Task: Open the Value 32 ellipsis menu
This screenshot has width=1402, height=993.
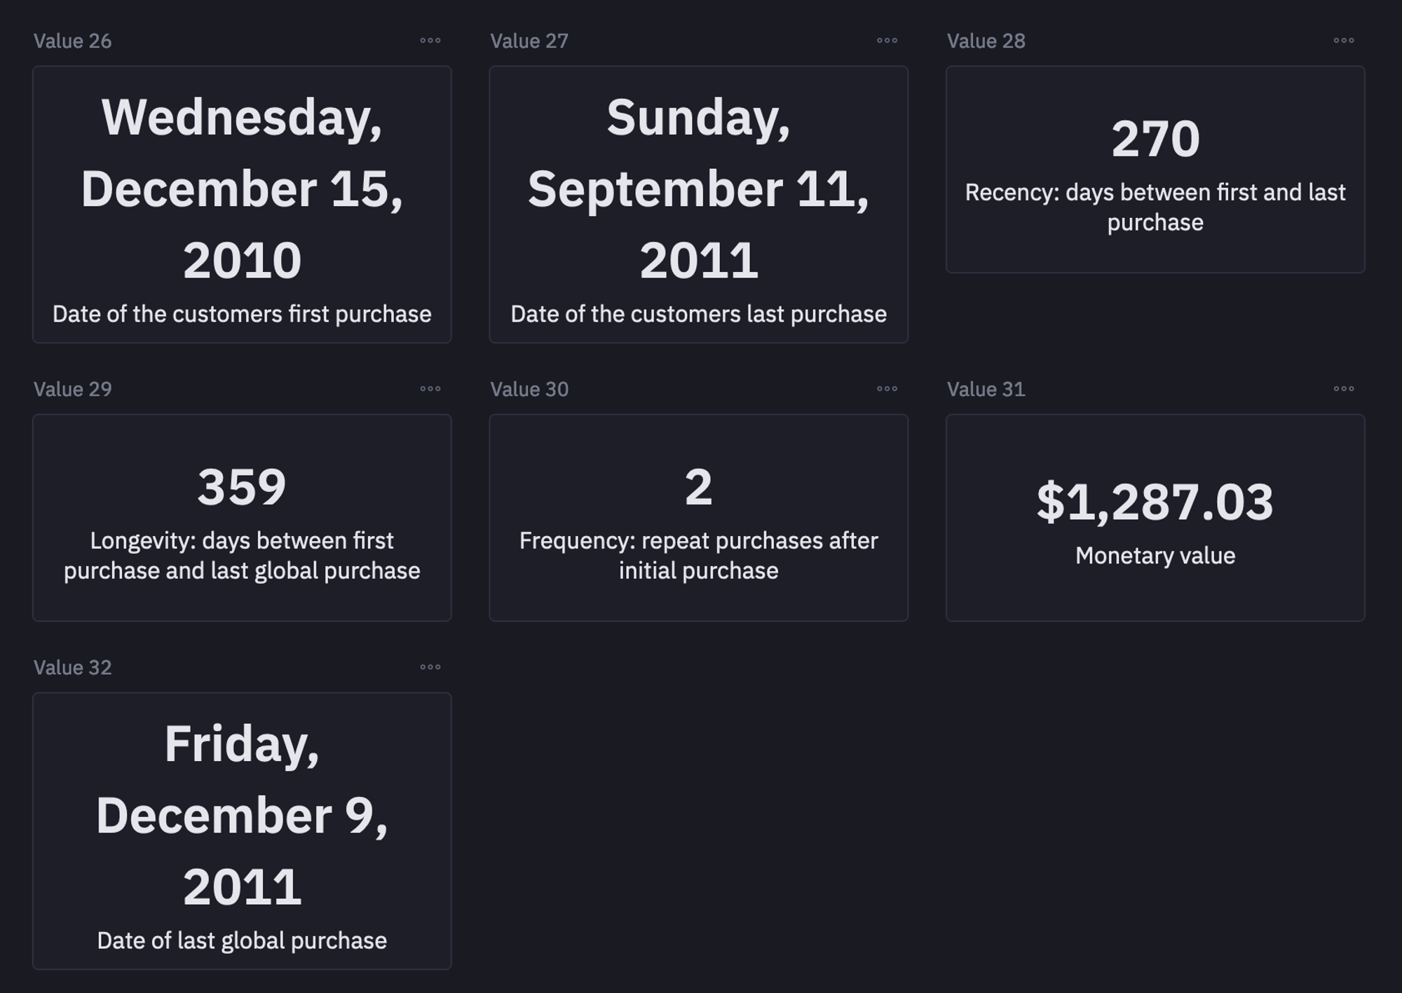Action: 430,667
